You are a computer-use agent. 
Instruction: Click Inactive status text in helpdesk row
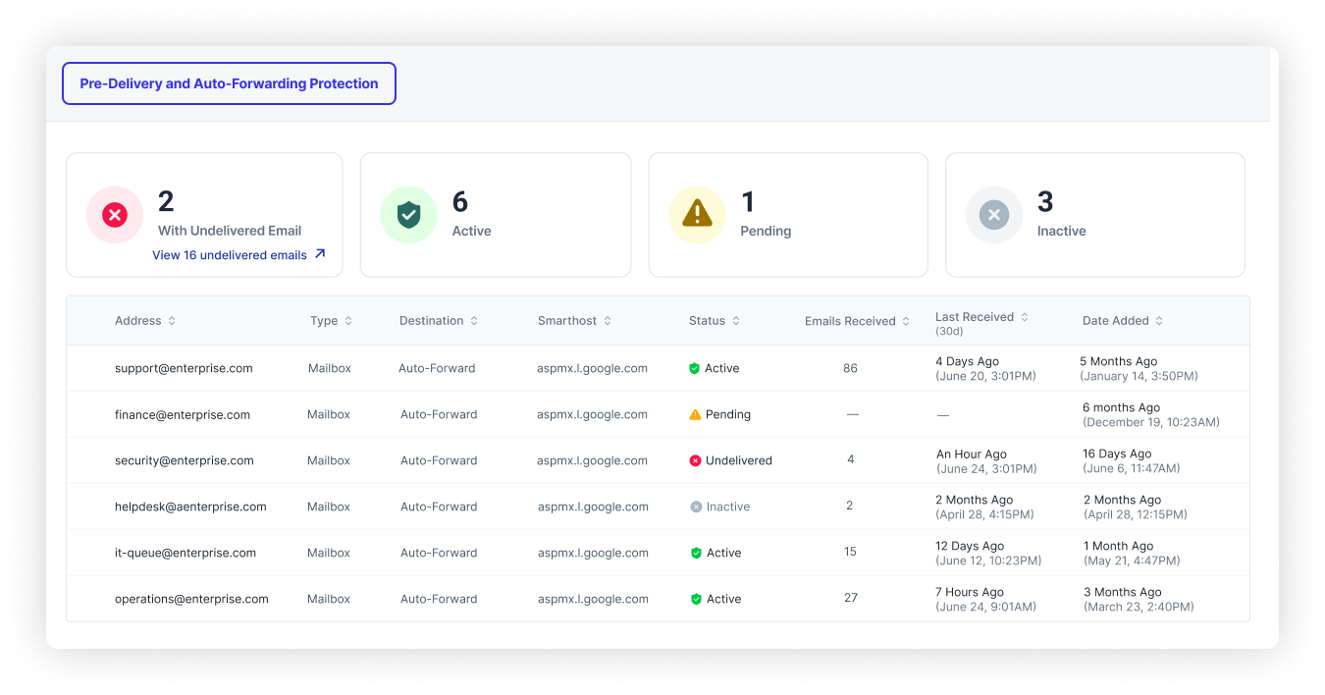(x=728, y=507)
